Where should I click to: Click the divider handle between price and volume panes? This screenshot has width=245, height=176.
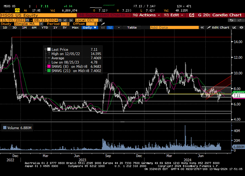(122, 122)
